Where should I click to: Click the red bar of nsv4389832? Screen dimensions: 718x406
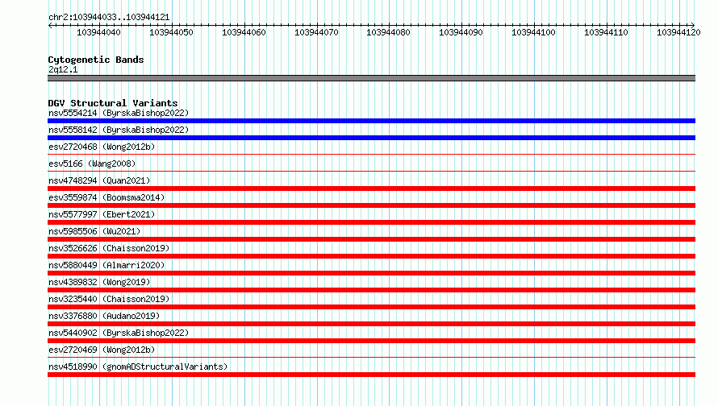coord(371,290)
